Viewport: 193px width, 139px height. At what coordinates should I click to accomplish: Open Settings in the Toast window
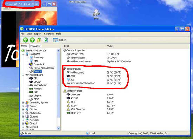(7, 9)
